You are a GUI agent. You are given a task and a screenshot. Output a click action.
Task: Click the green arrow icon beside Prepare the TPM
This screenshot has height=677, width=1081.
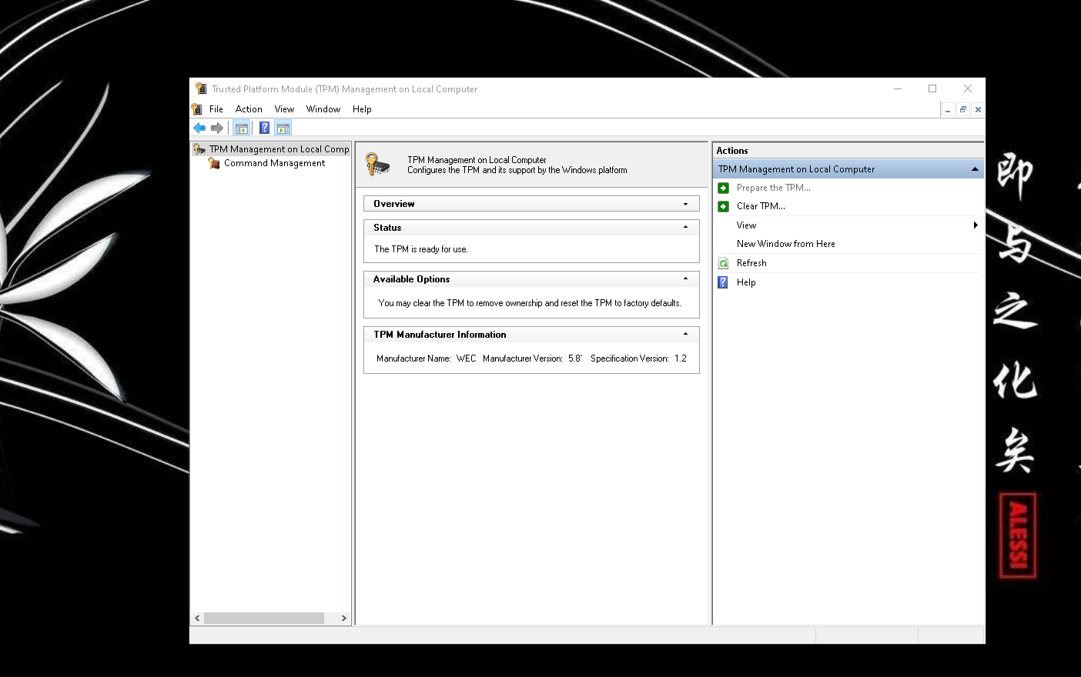tap(724, 188)
